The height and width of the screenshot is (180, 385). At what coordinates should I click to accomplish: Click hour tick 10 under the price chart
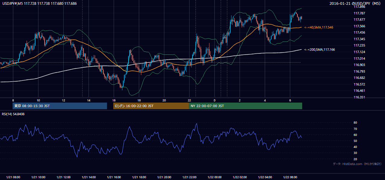(x=38, y=100)
